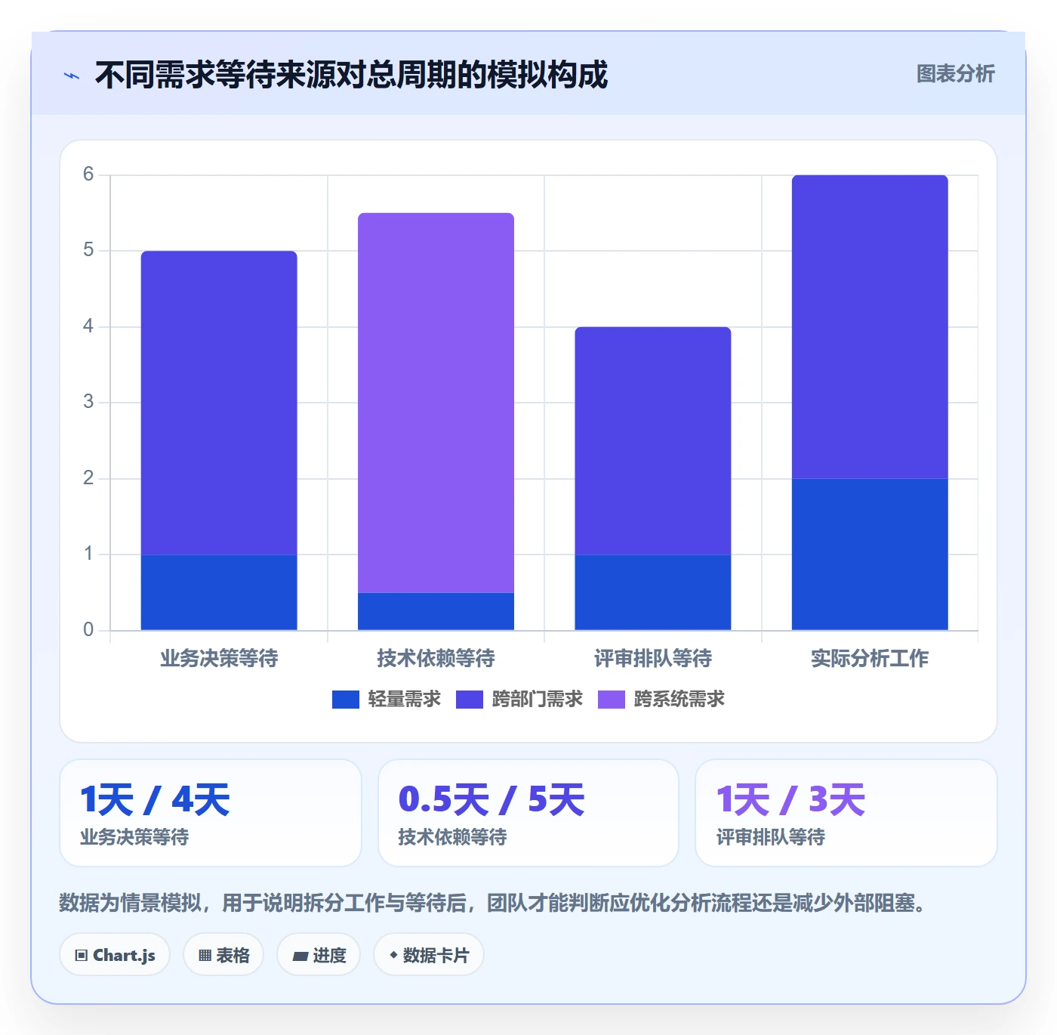Screen dimensions: 1057x1035
Task: Click the 跨部门需求 legend label
Action: click(537, 700)
